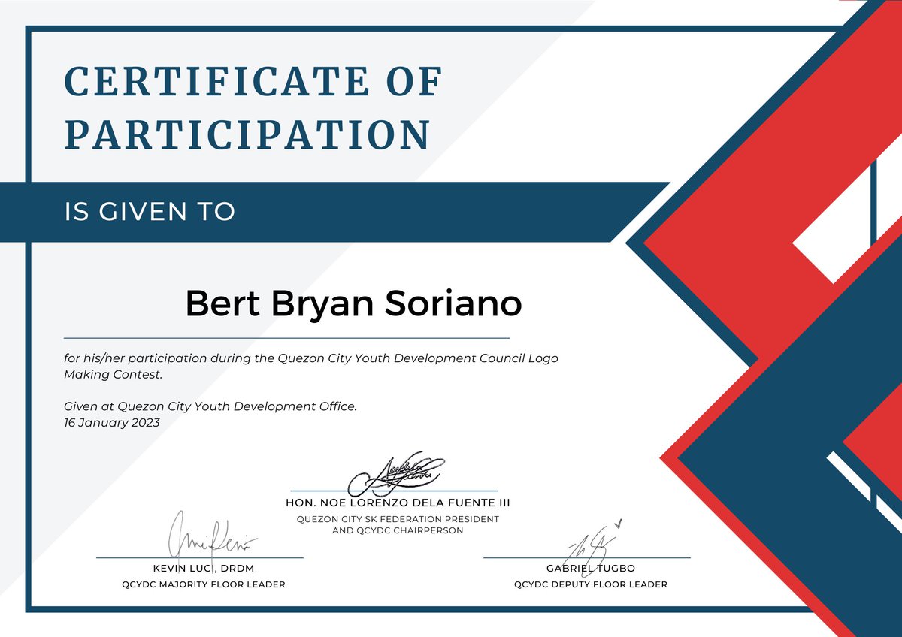
Task: Select the recipient name 'Bert Bryan Soriano'
Action: coord(353,303)
